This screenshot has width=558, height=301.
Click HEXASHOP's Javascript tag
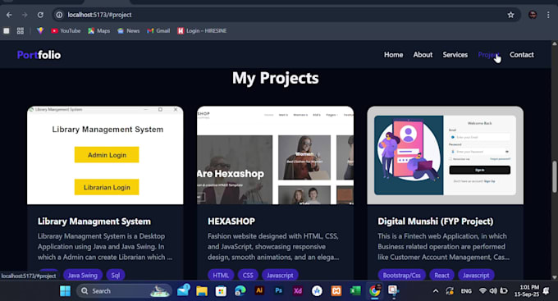[x=280, y=275]
